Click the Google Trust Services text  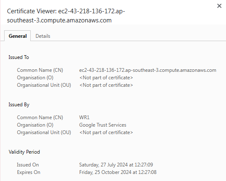click(102, 125)
